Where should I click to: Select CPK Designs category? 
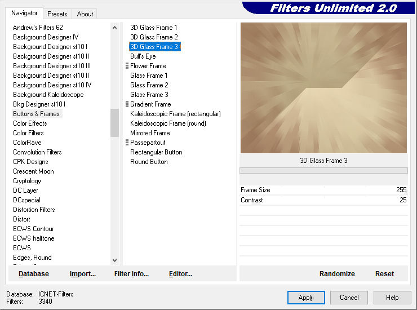[x=30, y=162]
